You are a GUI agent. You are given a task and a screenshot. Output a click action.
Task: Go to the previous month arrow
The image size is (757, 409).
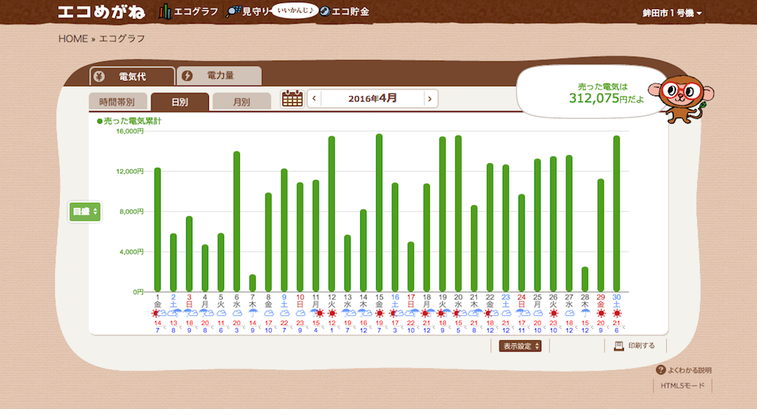click(314, 98)
